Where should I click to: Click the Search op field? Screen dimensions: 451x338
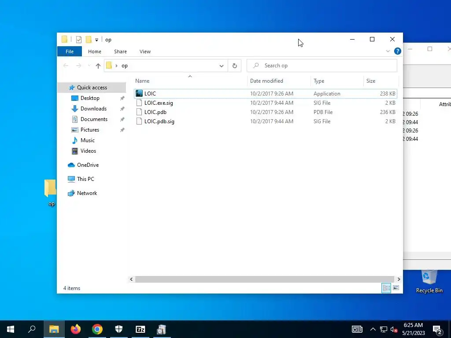322,66
